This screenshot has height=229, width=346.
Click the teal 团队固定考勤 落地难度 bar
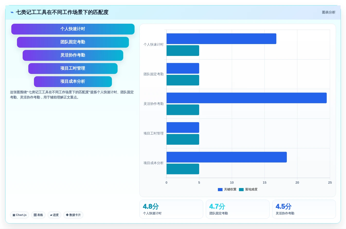click(183, 80)
